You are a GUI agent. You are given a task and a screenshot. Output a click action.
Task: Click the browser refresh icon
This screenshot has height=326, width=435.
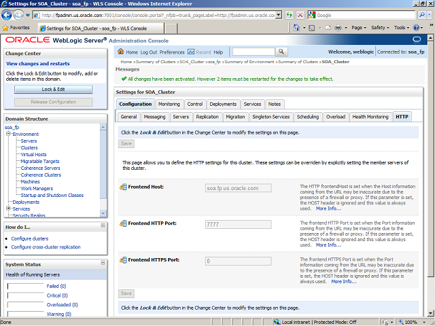(x=290, y=14)
